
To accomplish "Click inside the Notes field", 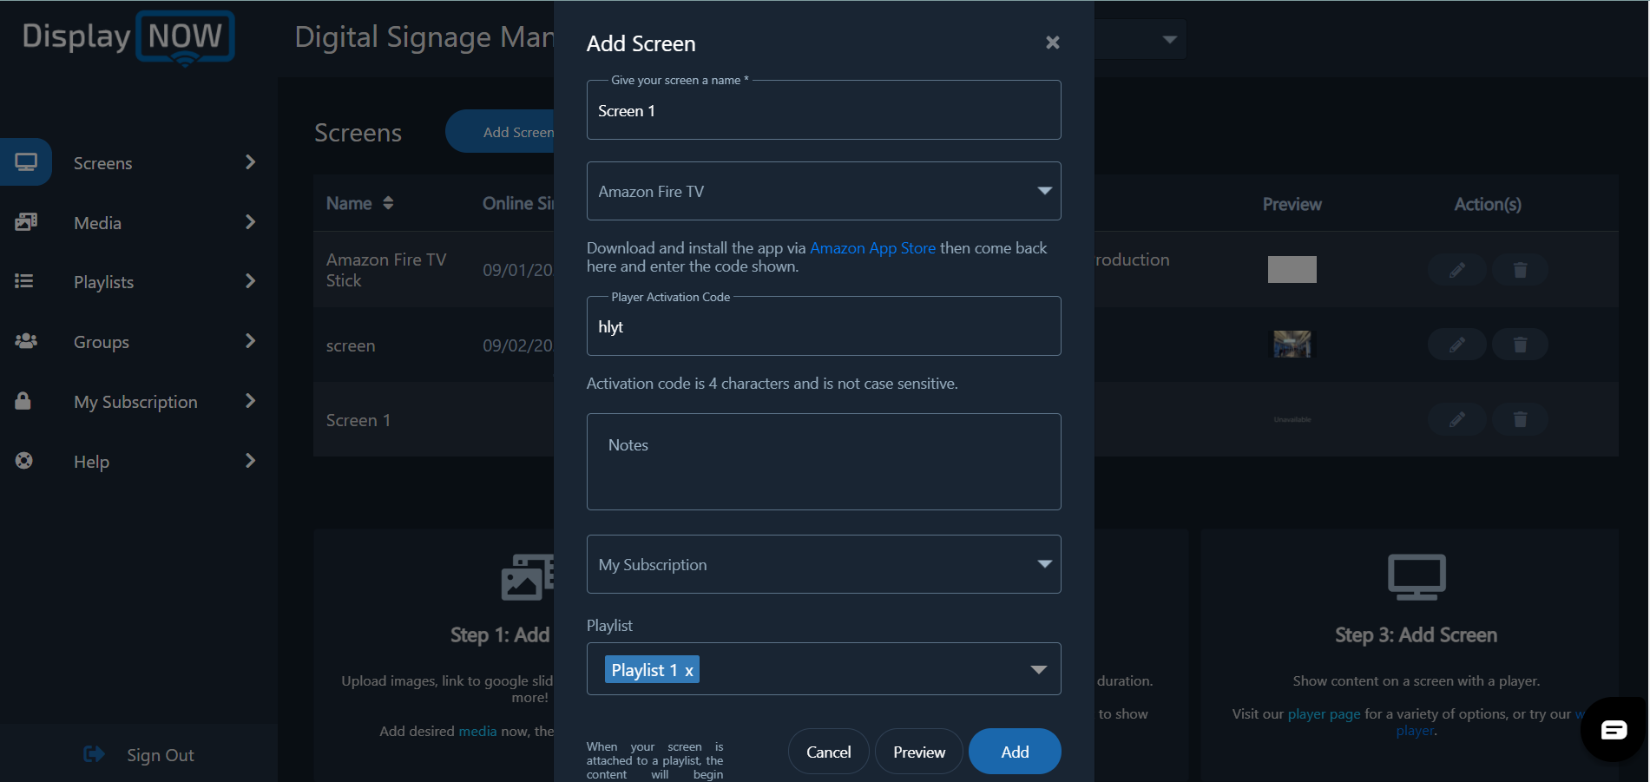I will coord(823,462).
